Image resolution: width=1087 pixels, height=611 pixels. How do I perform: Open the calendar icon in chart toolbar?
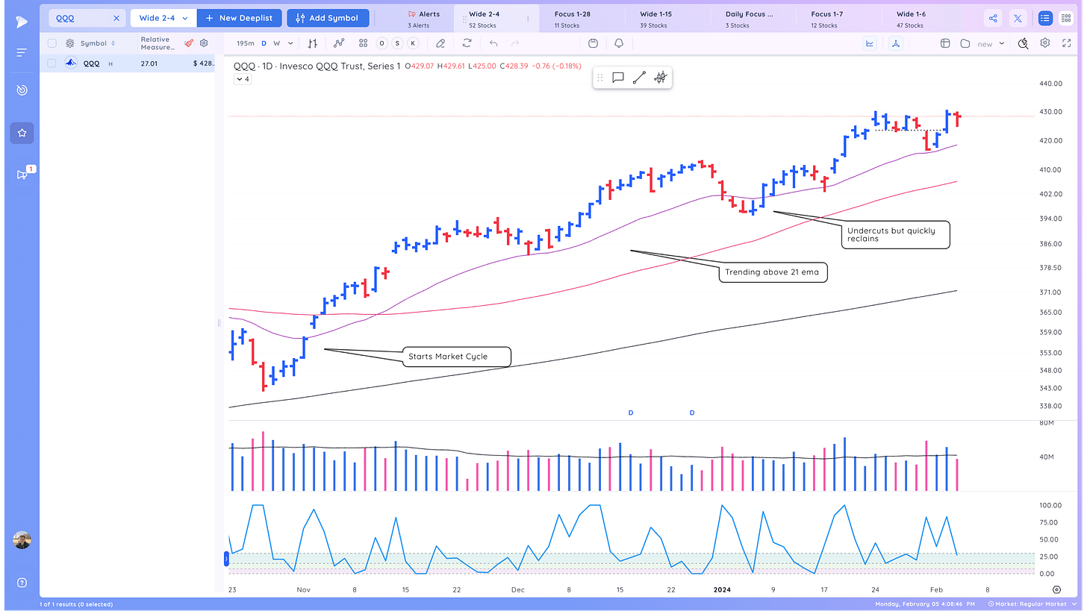pos(593,43)
